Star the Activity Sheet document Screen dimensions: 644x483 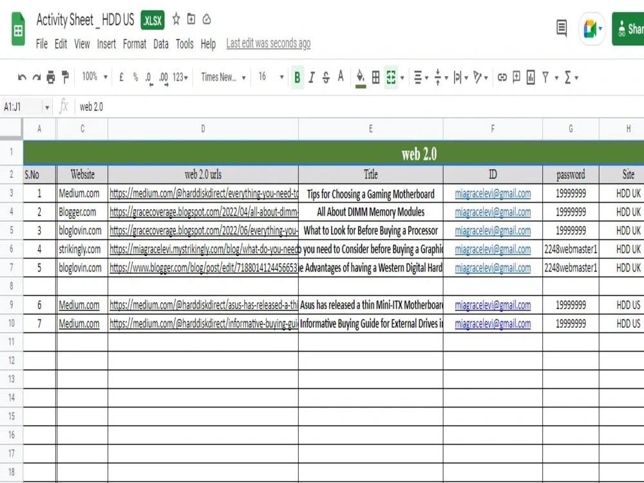(x=176, y=19)
